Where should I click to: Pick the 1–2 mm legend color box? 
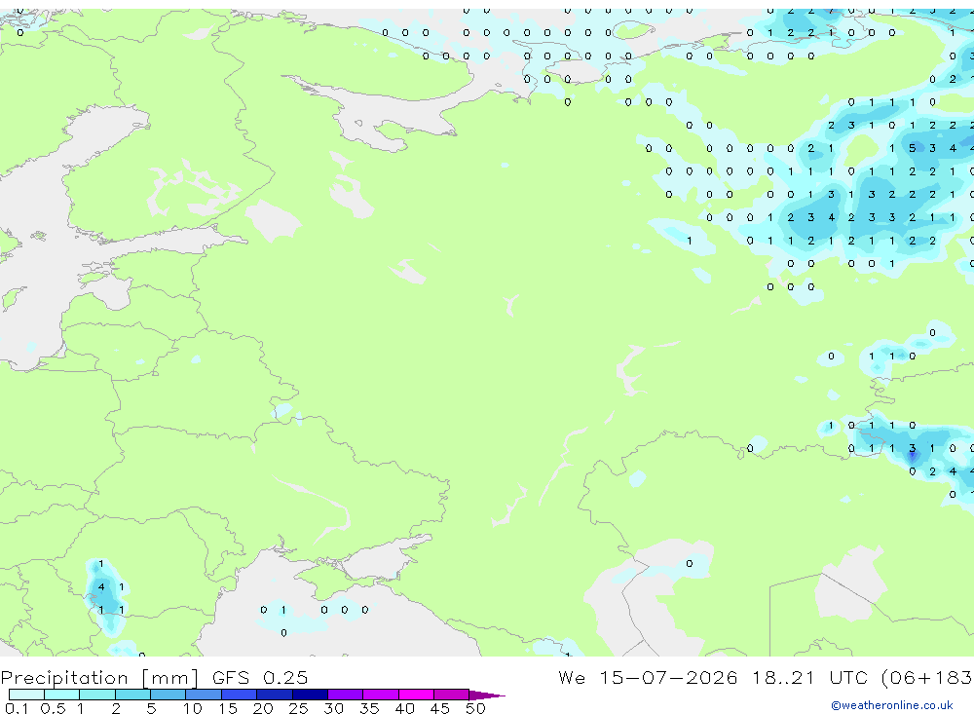[96, 695]
